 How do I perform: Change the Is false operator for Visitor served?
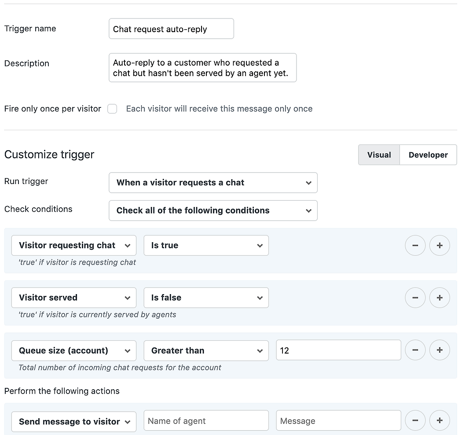[206, 298]
